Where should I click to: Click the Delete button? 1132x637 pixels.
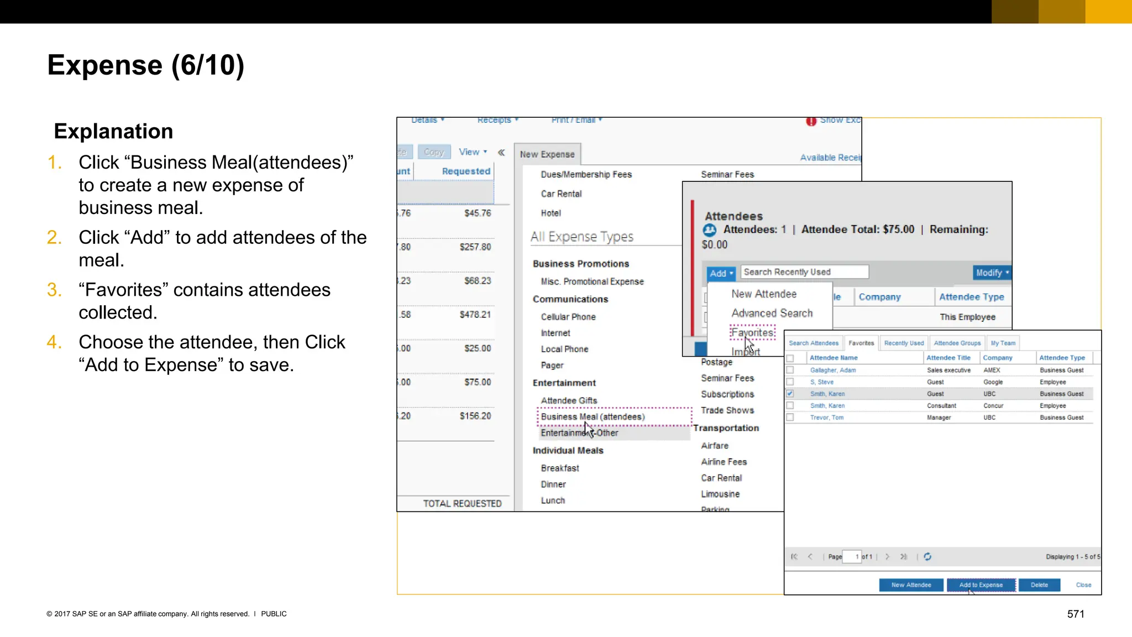click(x=1039, y=585)
